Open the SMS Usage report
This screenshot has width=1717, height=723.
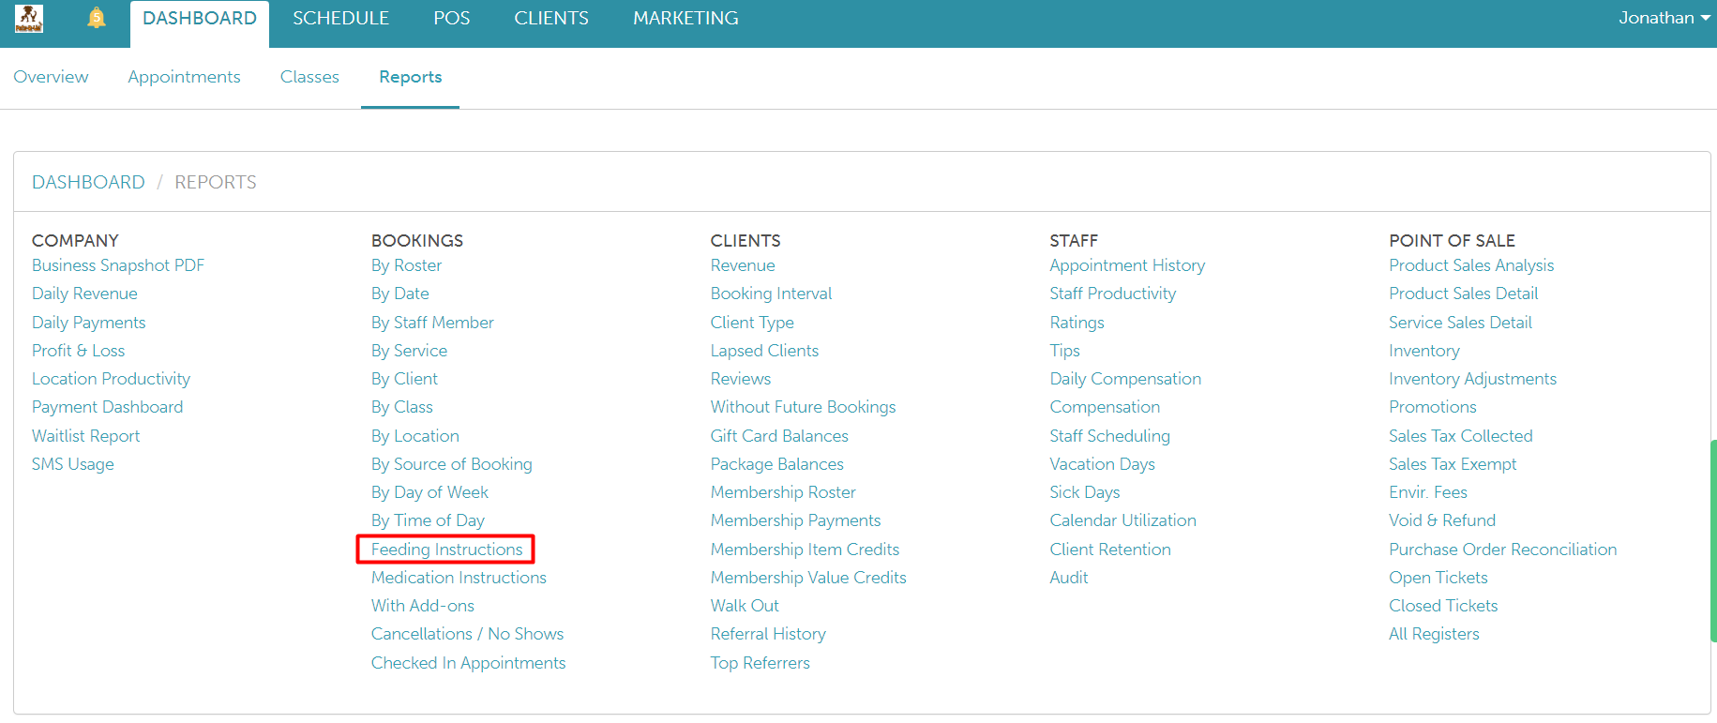point(73,464)
